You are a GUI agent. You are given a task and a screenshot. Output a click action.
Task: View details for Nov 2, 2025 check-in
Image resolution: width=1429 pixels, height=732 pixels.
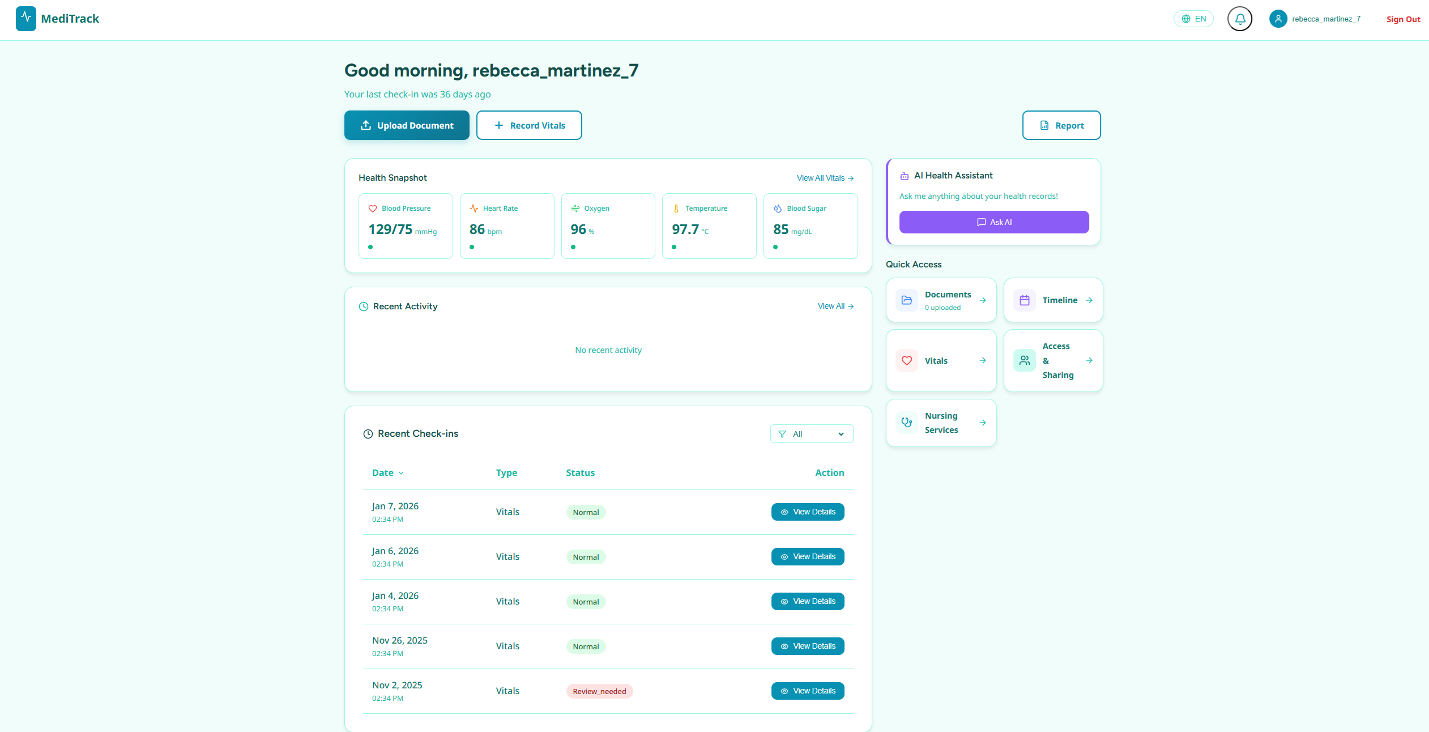coord(807,691)
